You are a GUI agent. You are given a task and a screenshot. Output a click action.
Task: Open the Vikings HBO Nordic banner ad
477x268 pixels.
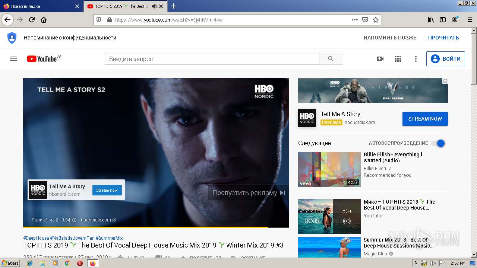373,90
